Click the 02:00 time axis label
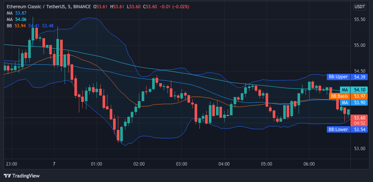 coord(139,164)
